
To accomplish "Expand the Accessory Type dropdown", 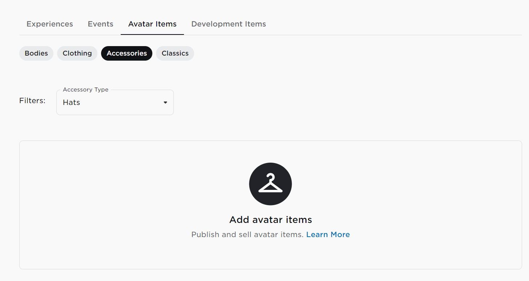I will (x=115, y=102).
